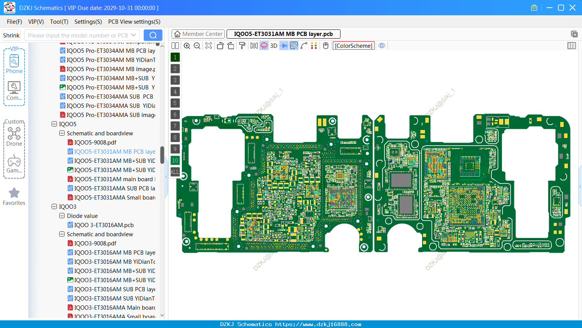Open IQOO5 Pro-ET3034AMA SUB PCB file
Image resolution: width=582 pixels, height=328 pixels.
pyautogui.click(x=107, y=97)
